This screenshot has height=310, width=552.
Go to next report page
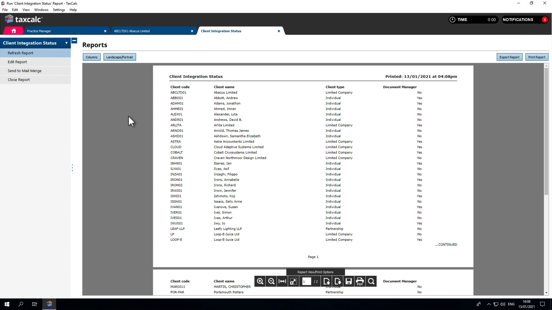click(338, 281)
